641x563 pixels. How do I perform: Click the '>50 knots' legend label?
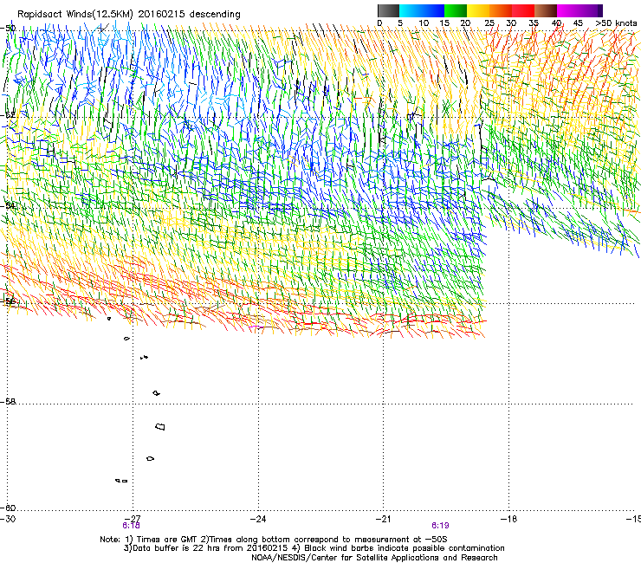tap(616, 23)
